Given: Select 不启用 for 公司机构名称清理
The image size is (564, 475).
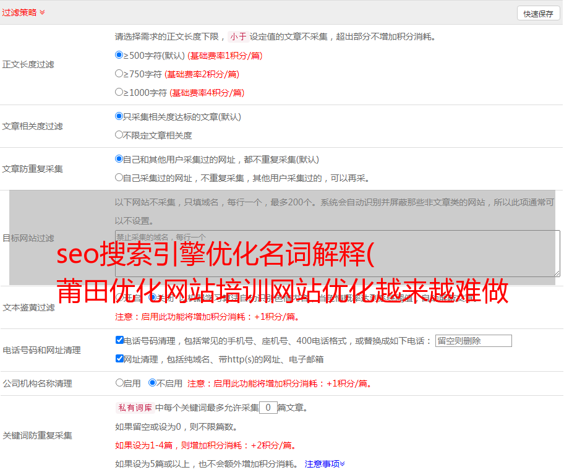Looking at the screenshot, I should (152, 382).
